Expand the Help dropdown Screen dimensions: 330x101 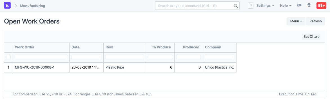click(286, 6)
